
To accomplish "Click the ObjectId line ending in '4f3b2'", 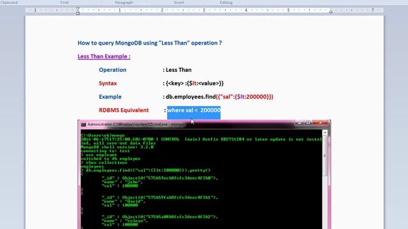I will tap(160, 216).
